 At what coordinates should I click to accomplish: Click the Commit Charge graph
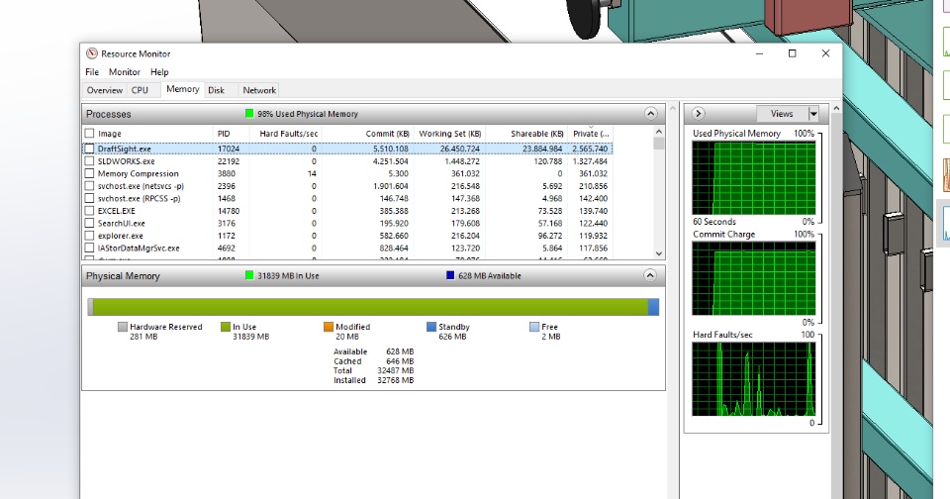click(x=754, y=278)
